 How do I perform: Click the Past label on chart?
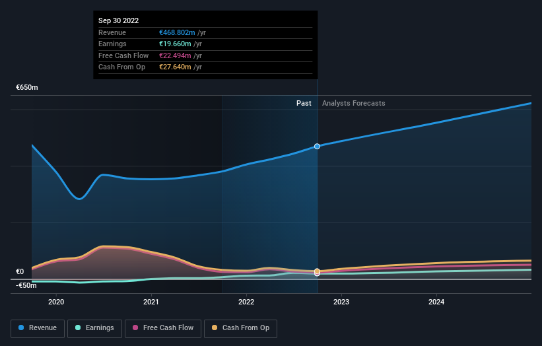pos(304,104)
